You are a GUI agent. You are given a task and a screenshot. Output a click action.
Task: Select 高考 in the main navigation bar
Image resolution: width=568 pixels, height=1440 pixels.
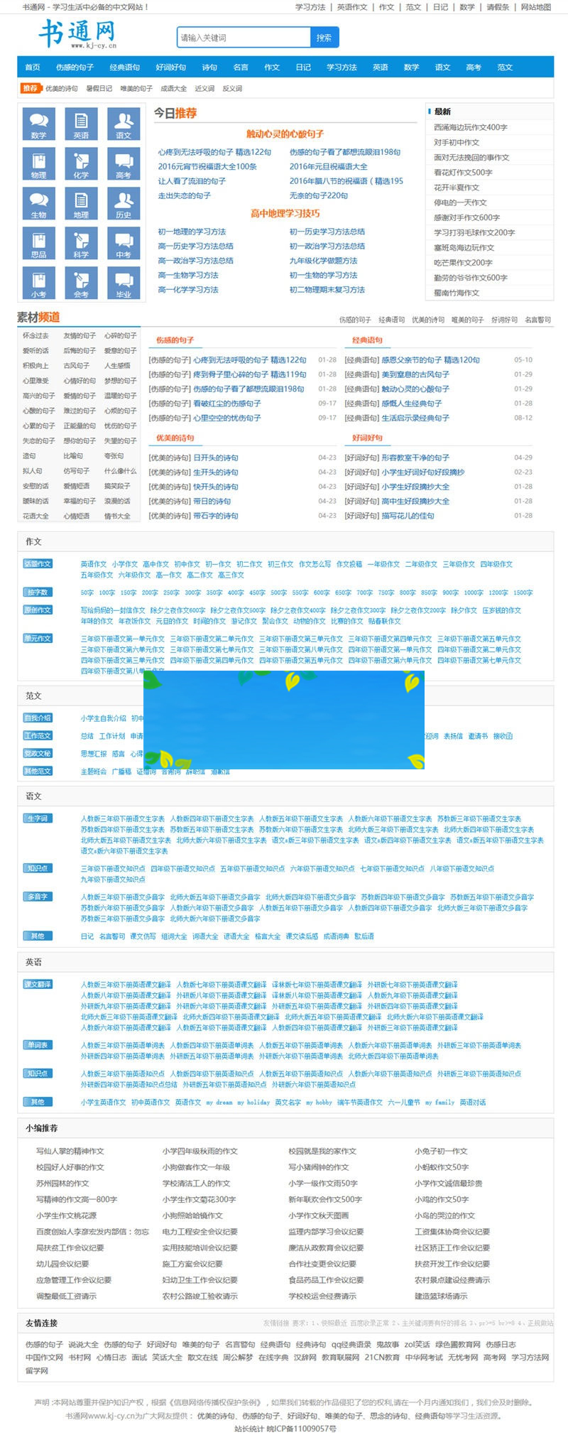474,67
